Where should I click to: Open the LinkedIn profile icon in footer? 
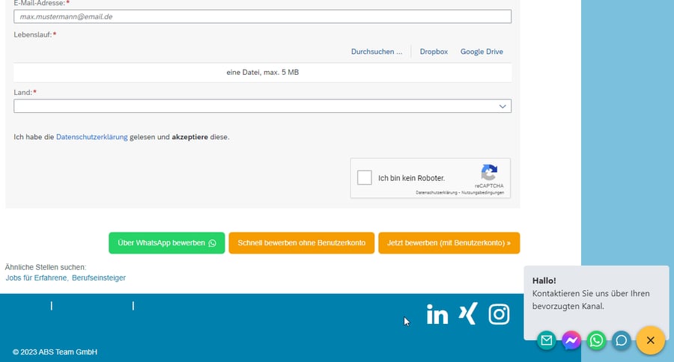437,315
